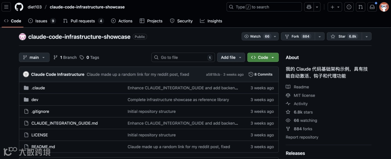This screenshot has height=159, width=391.
Task: Open commit hash a5818cb
Action: 213,74
